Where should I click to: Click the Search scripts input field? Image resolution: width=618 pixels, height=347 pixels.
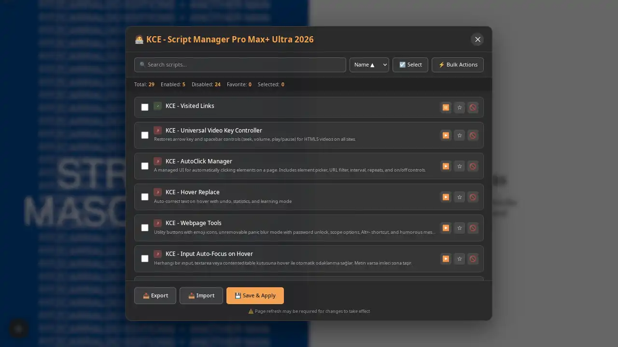coord(240,65)
